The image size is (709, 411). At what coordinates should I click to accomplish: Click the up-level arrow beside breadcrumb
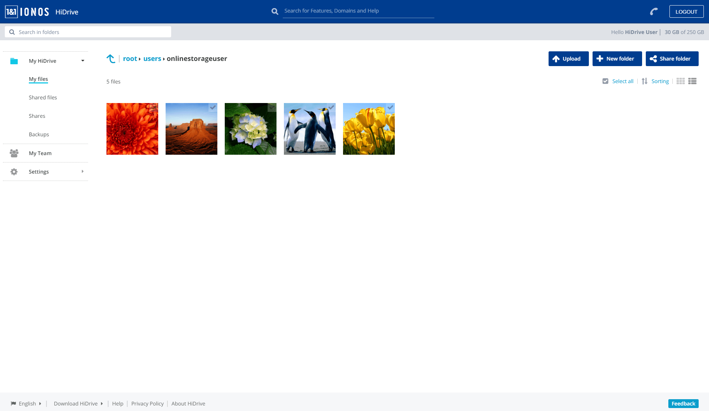111,59
